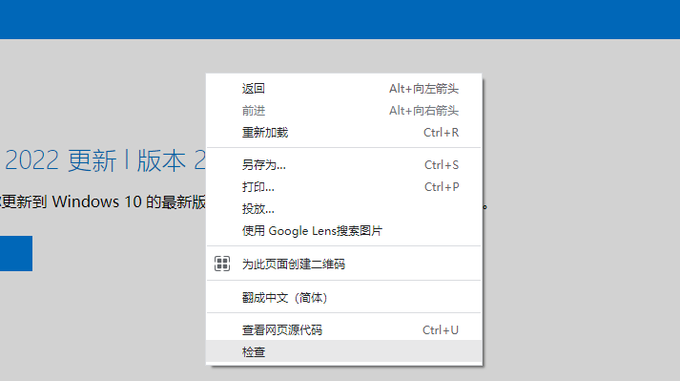Screen dimensions: 680x381
Task: Select 检查 at the menu bottom
Action: [x=344, y=351]
